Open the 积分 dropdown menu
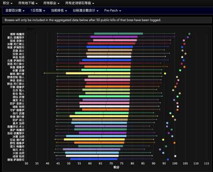 [7, 3]
